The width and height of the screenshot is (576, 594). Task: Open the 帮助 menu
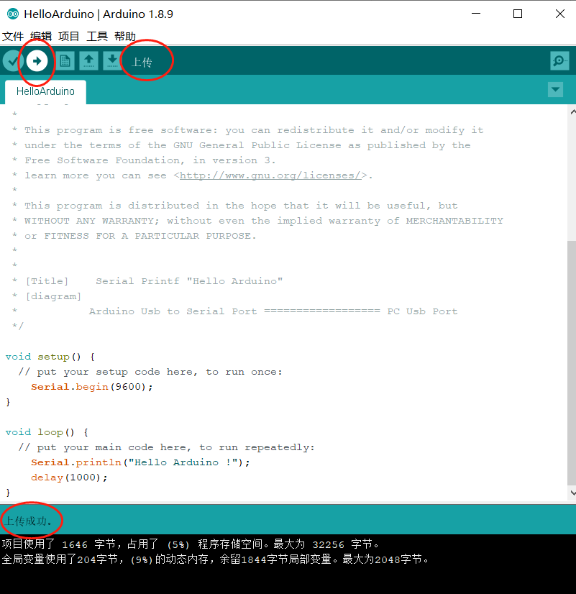[125, 37]
